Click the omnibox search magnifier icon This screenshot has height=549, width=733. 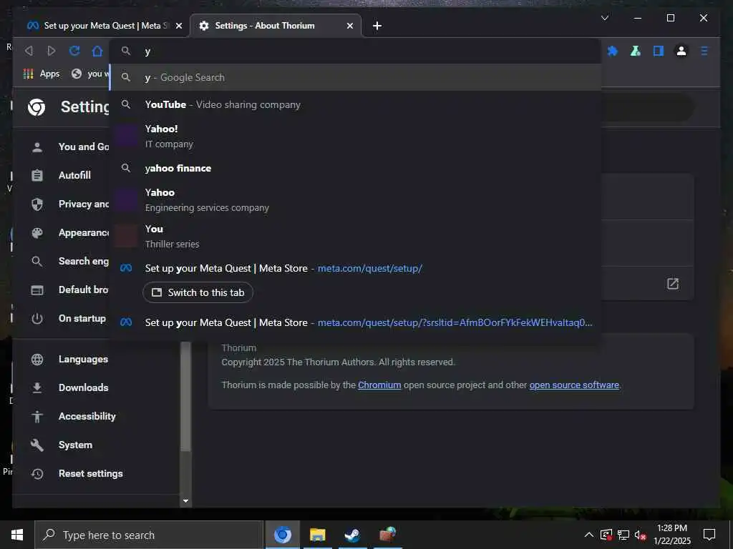(126, 51)
